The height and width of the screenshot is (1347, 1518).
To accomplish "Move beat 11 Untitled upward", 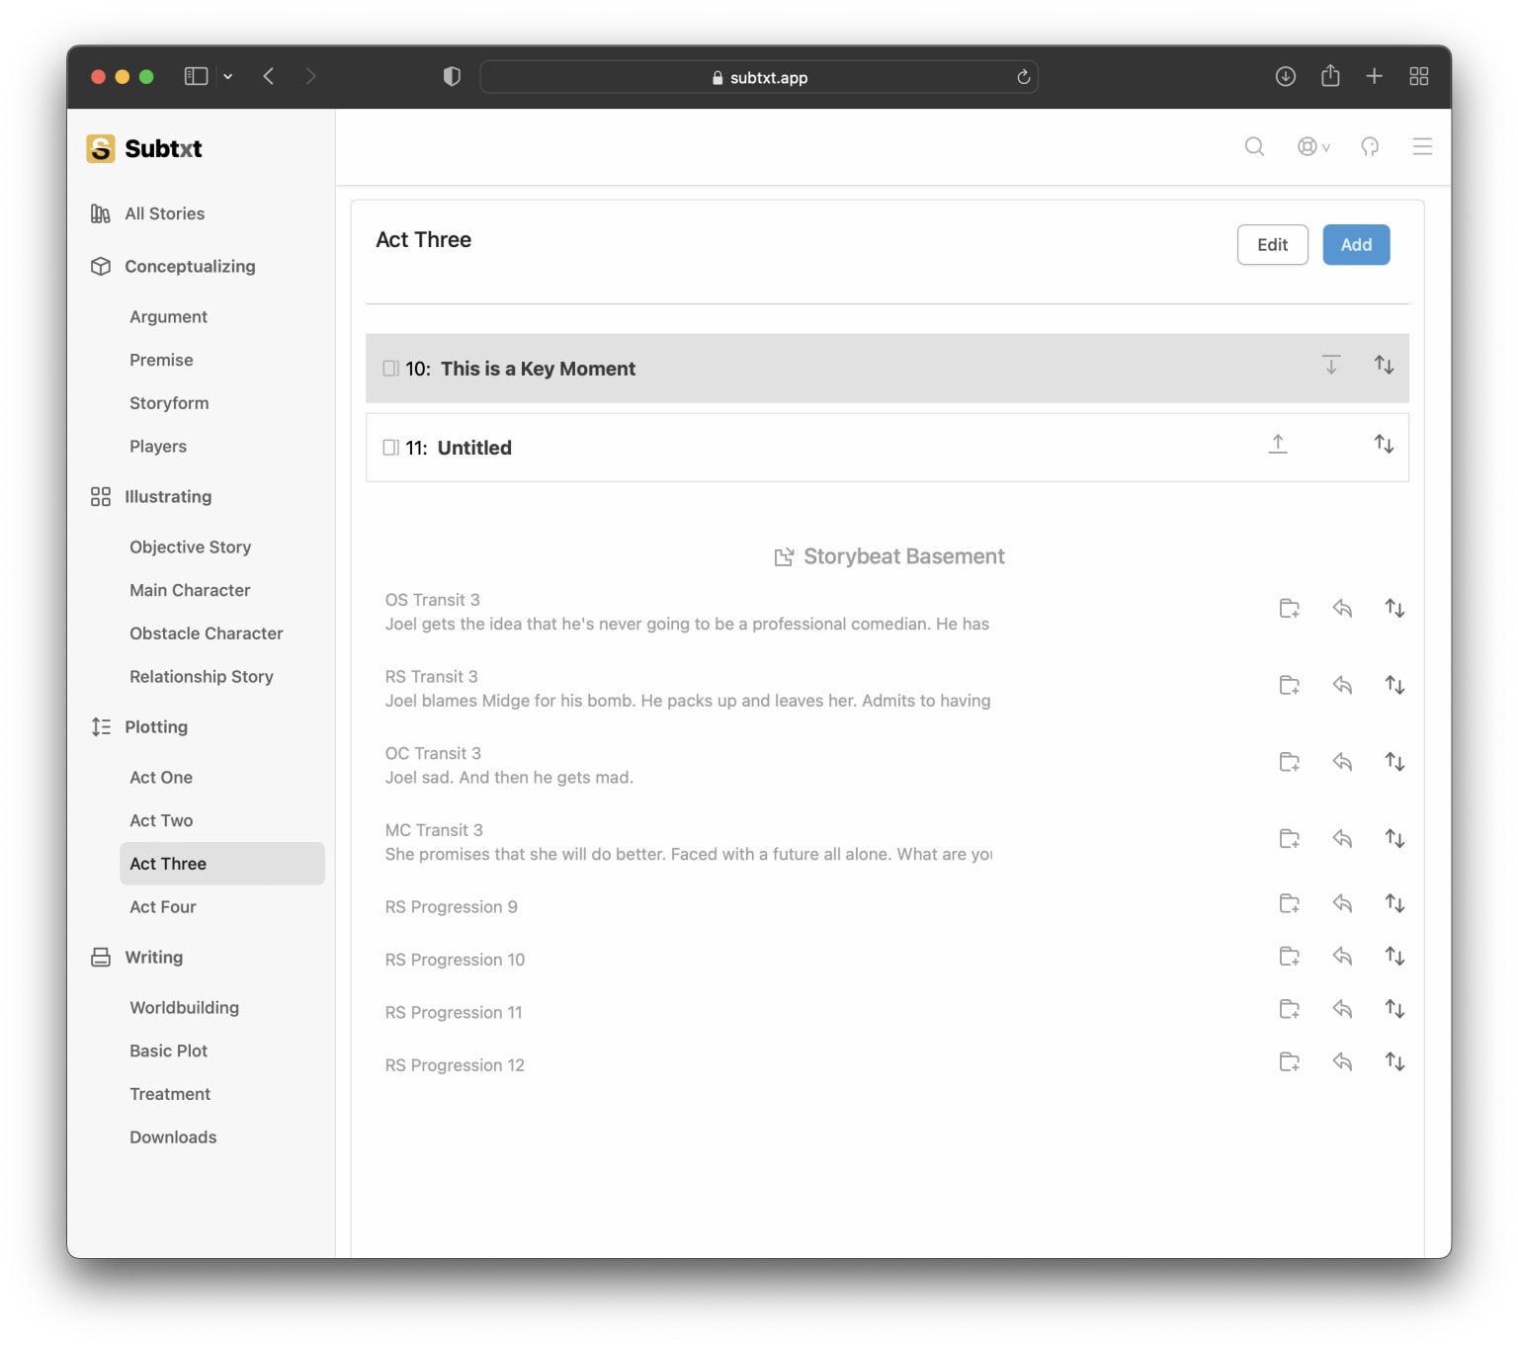I will point(1278,444).
